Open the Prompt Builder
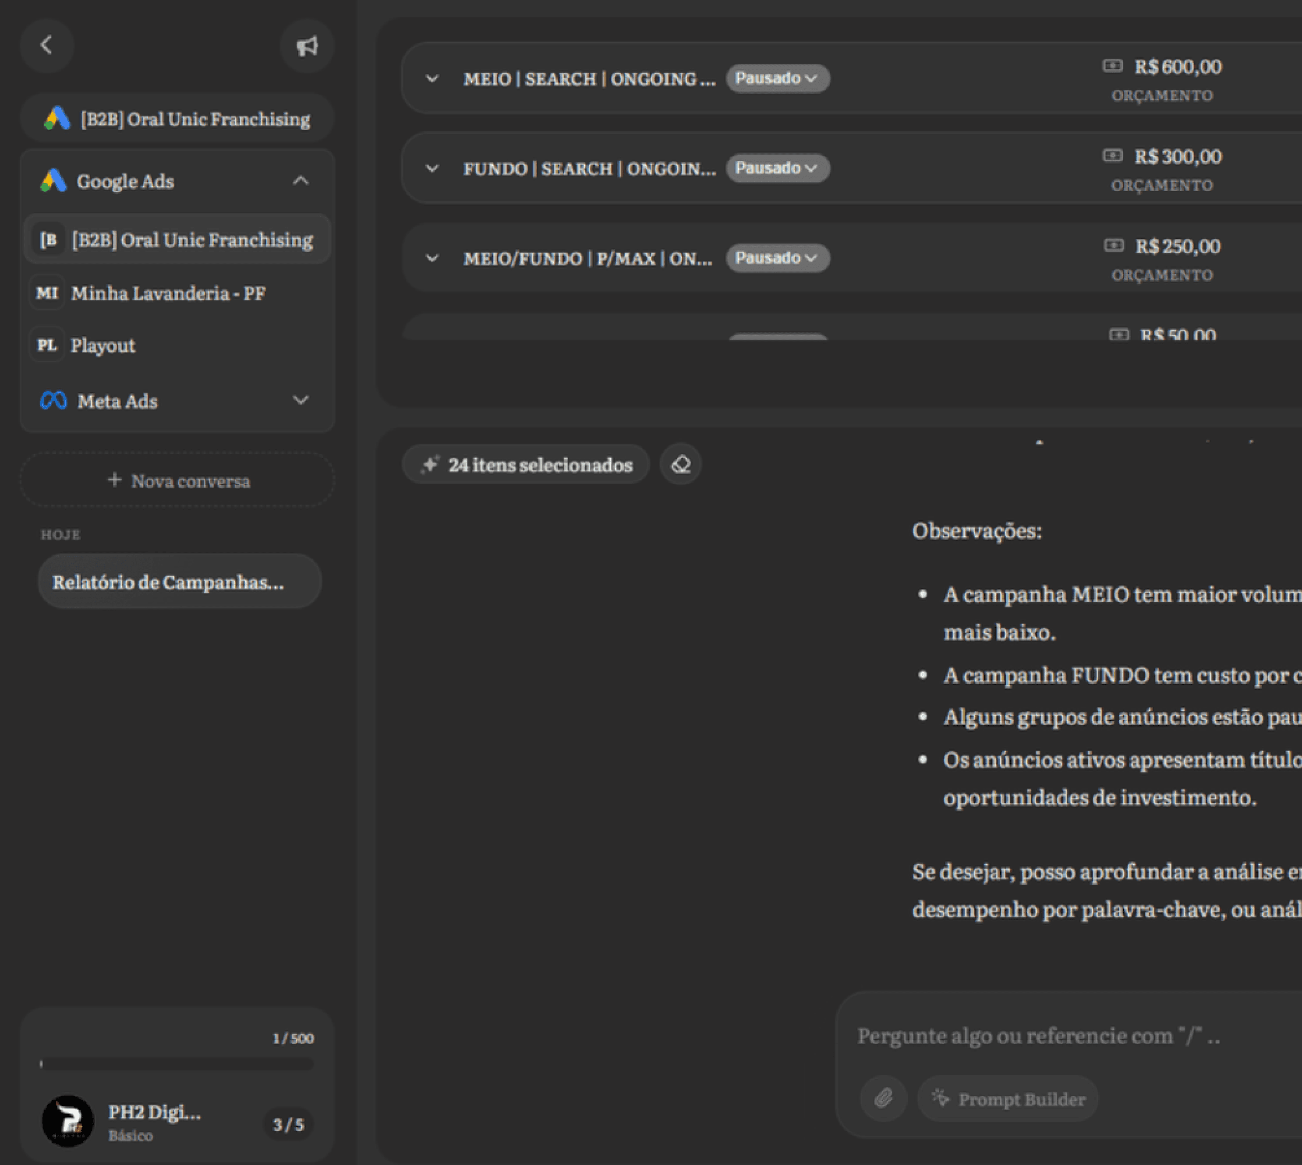The height and width of the screenshot is (1165, 1302). click(1008, 1099)
